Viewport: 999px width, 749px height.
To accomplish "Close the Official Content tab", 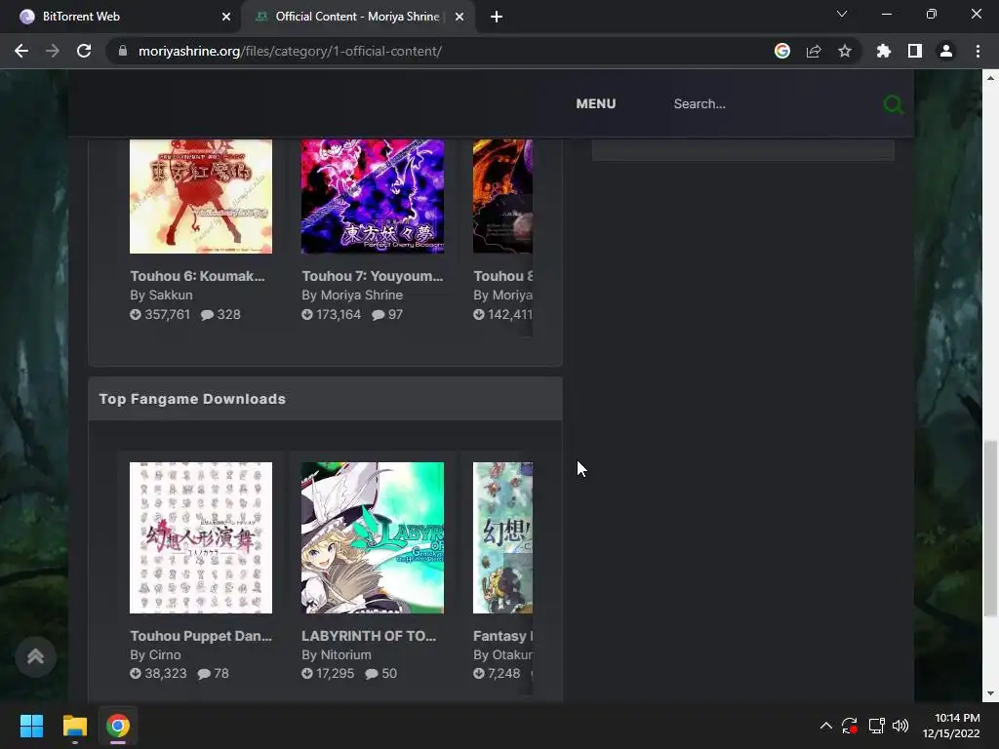I will click(460, 17).
